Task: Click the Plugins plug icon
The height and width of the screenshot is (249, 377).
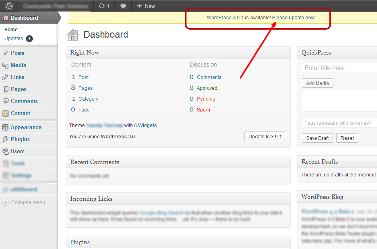Action: coord(5,139)
